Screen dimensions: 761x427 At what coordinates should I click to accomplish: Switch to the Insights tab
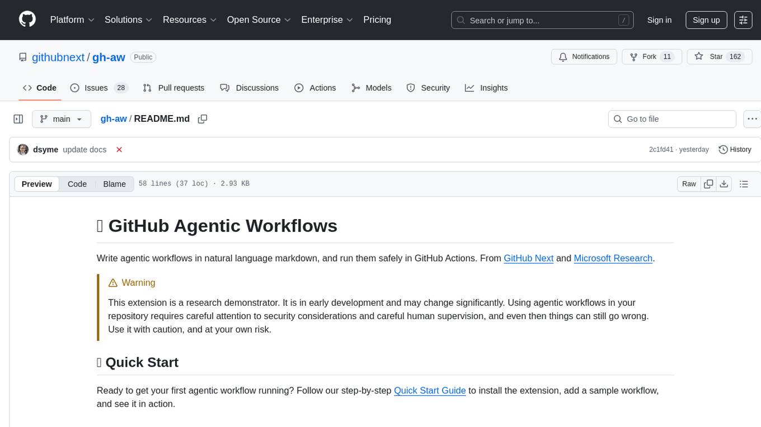click(486, 88)
